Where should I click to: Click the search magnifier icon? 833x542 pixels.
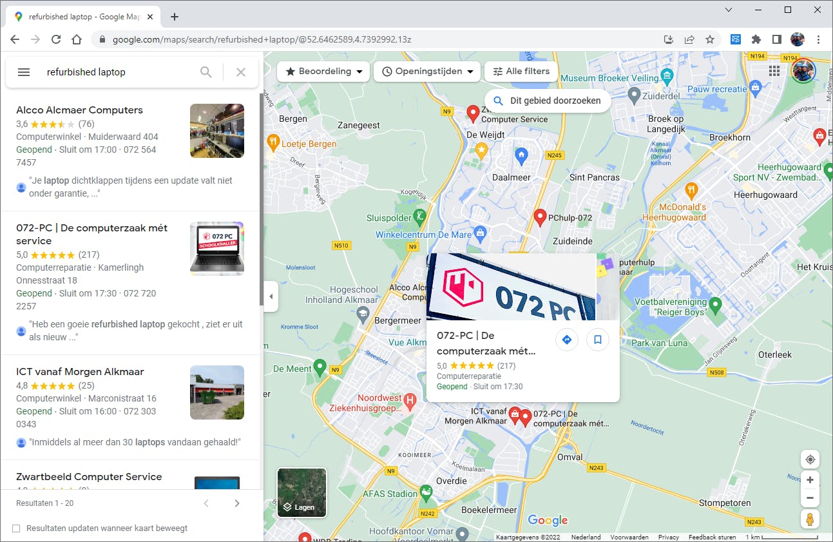click(x=206, y=72)
